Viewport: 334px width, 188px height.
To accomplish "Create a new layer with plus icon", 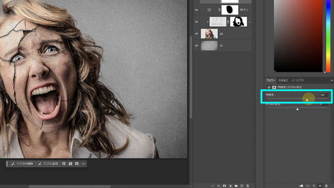I will [242, 186].
